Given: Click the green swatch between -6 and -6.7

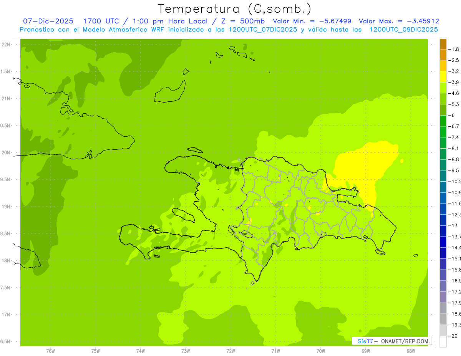Looking at the screenshot, I should (443, 121).
